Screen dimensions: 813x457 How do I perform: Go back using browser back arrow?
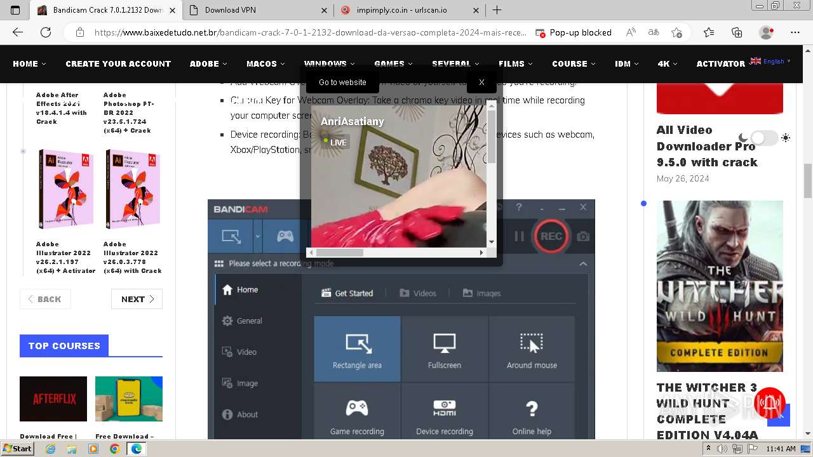pyautogui.click(x=18, y=32)
